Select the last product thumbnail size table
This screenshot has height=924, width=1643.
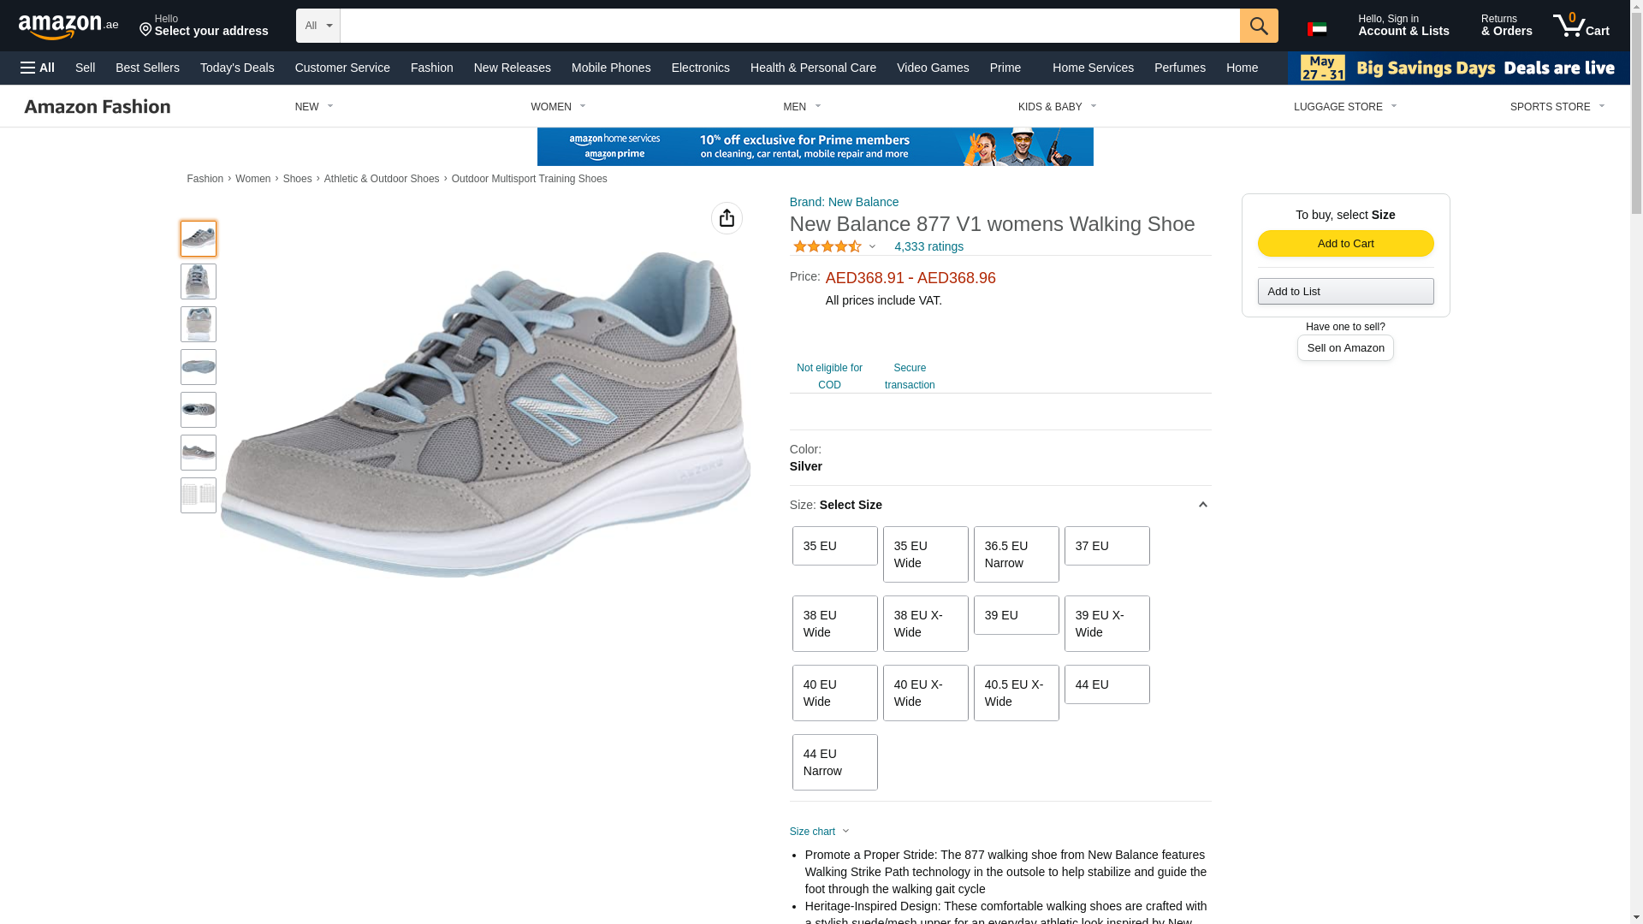[199, 495]
